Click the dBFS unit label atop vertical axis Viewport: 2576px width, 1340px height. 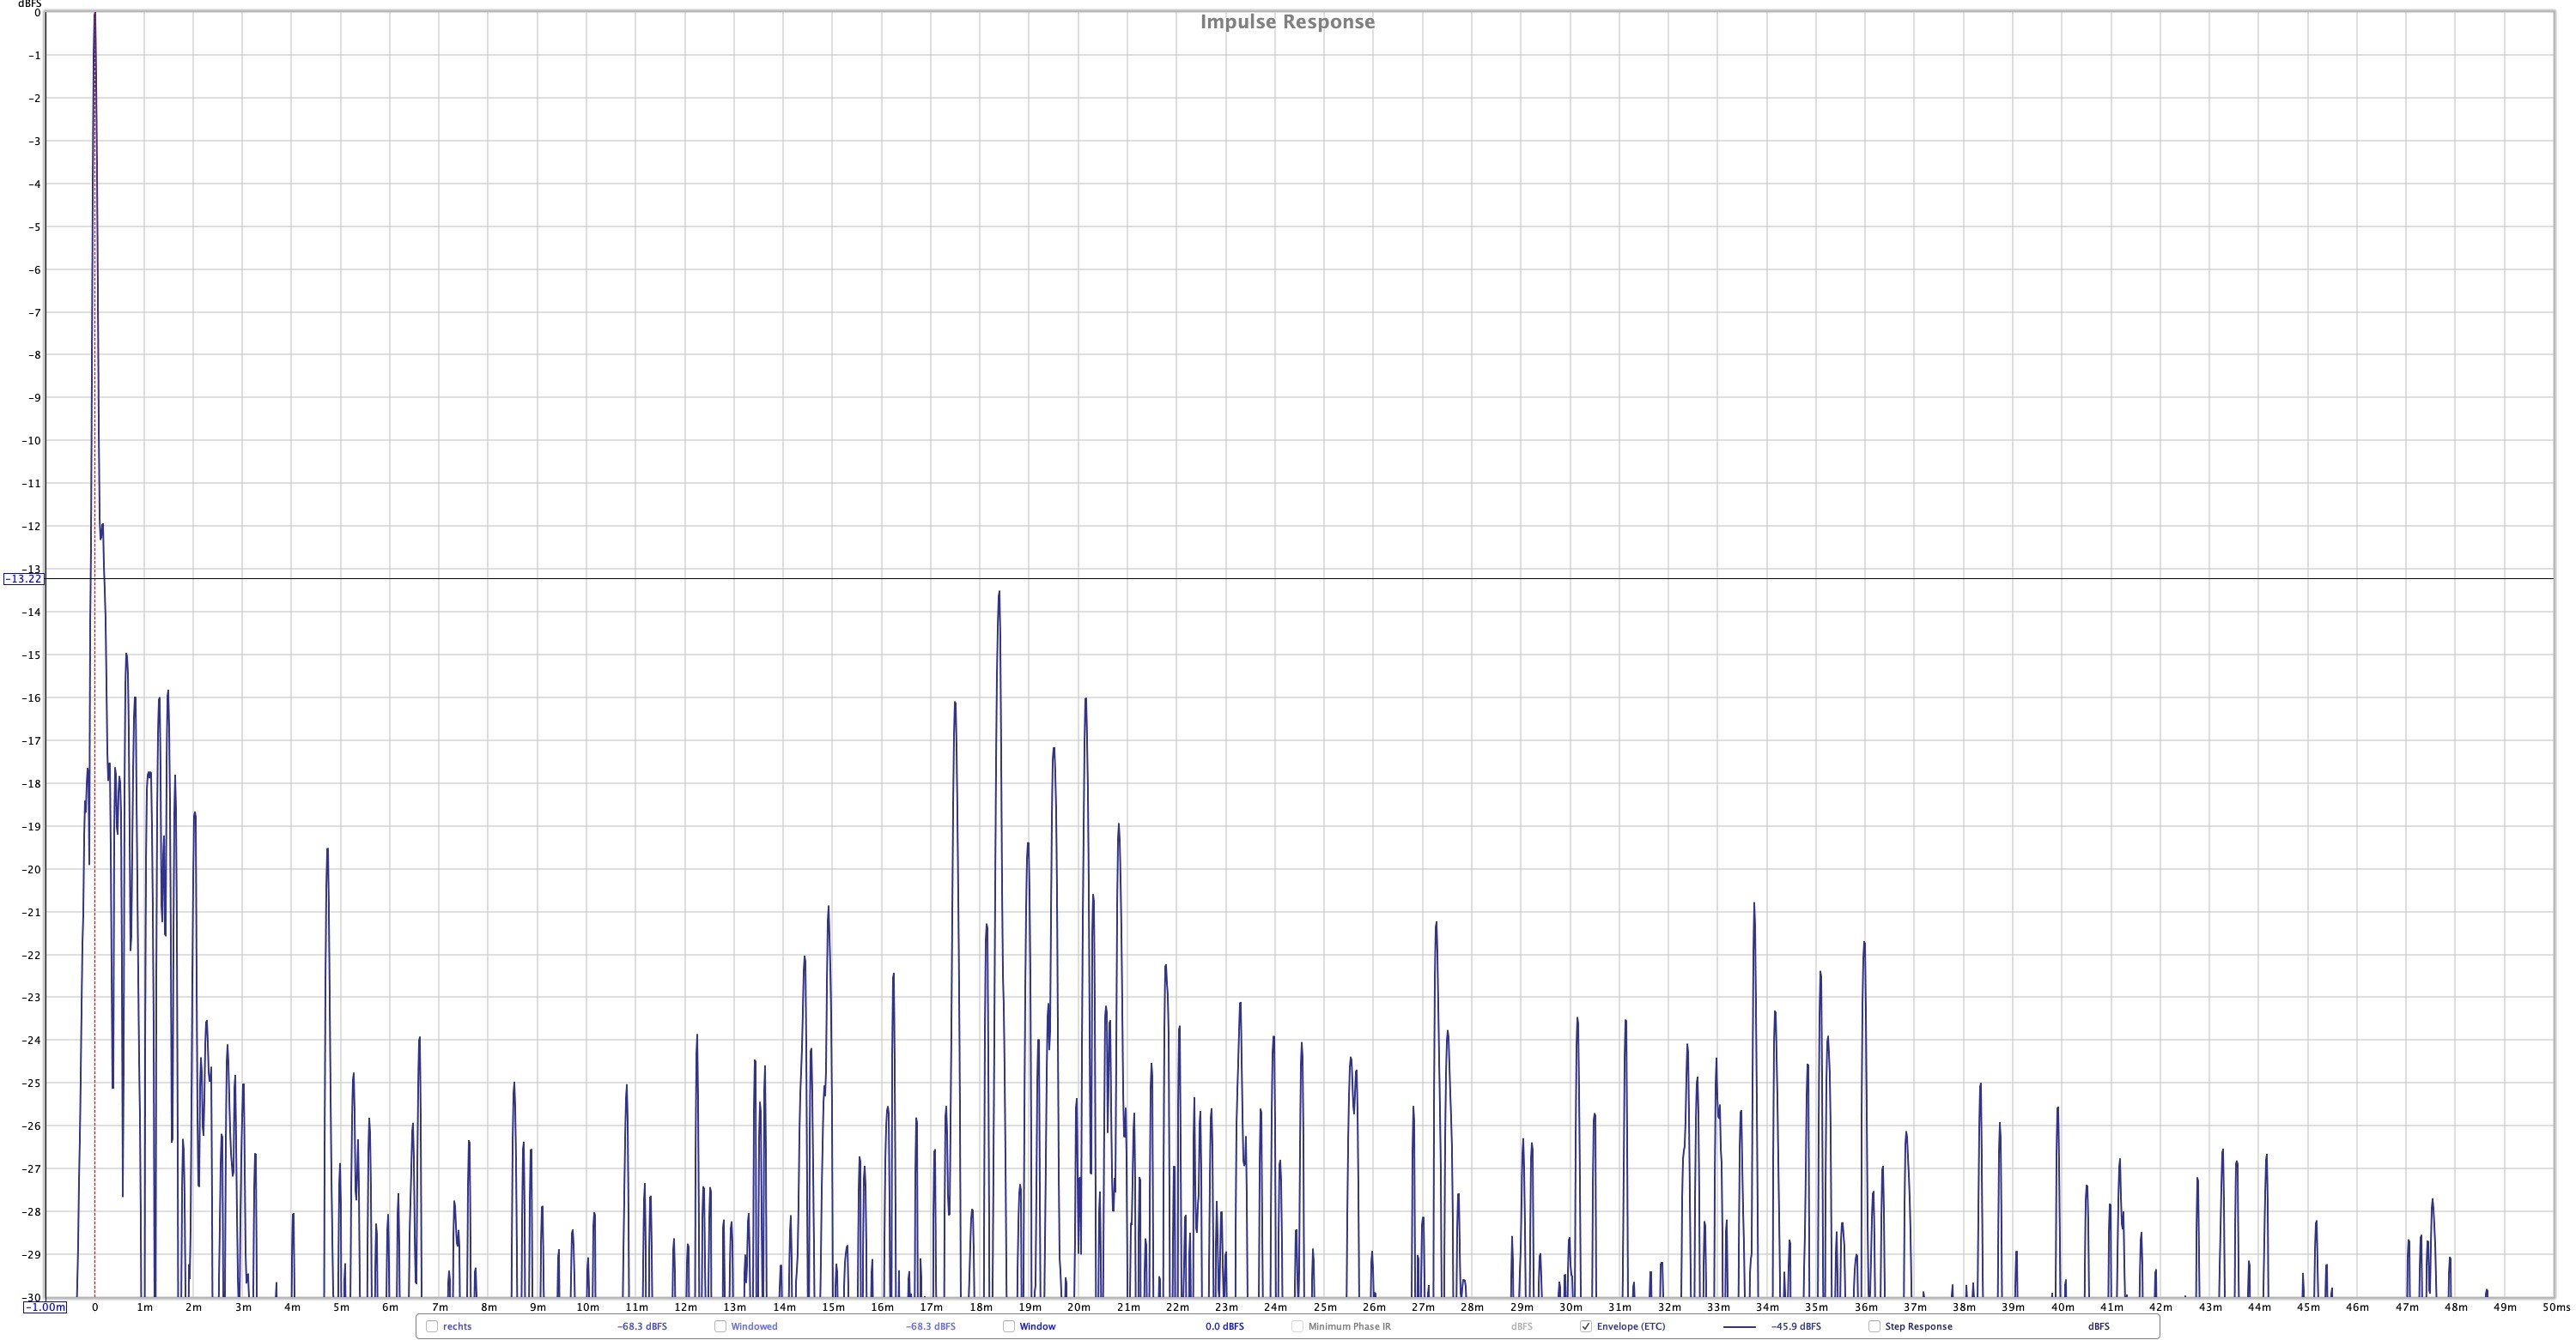(29, 4)
